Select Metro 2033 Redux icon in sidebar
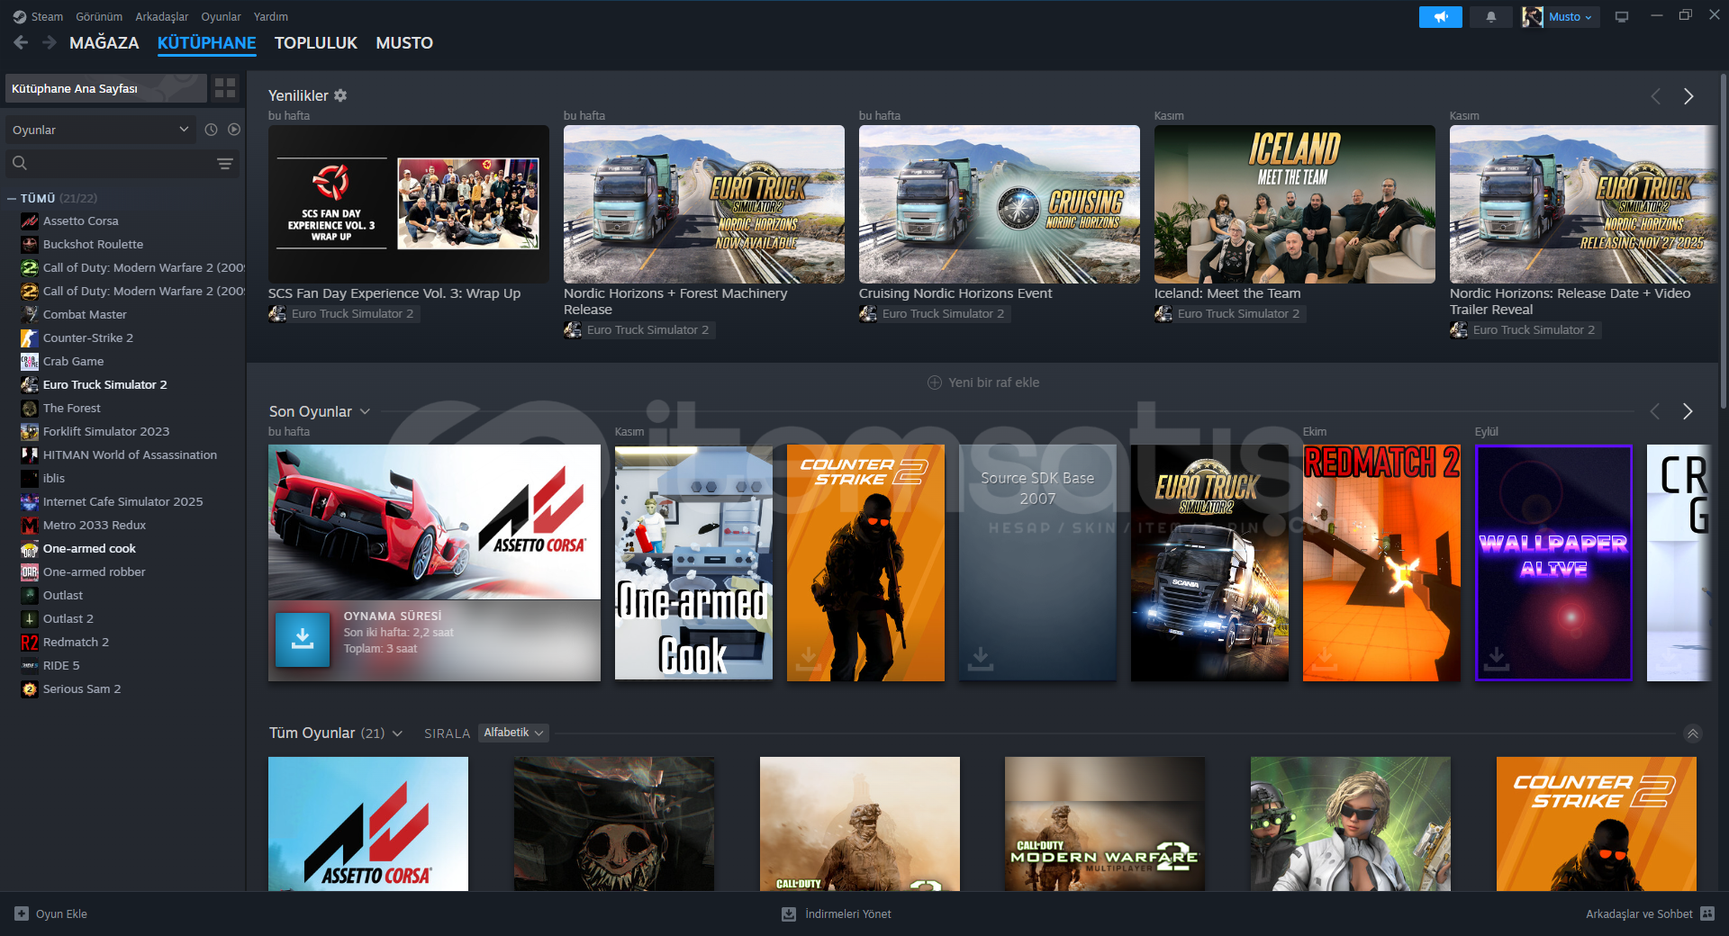Screen dimensions: 1729x936 30,525
